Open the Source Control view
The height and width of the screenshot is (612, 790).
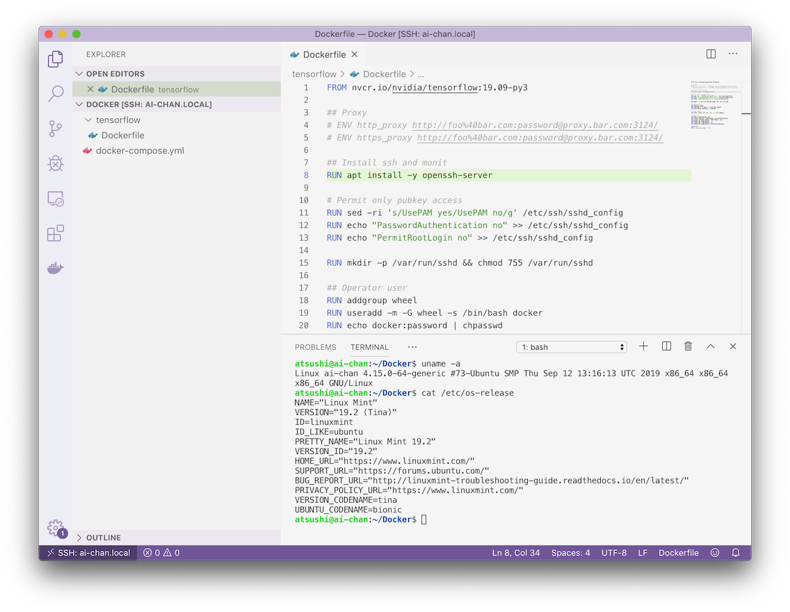pos(56,129)
